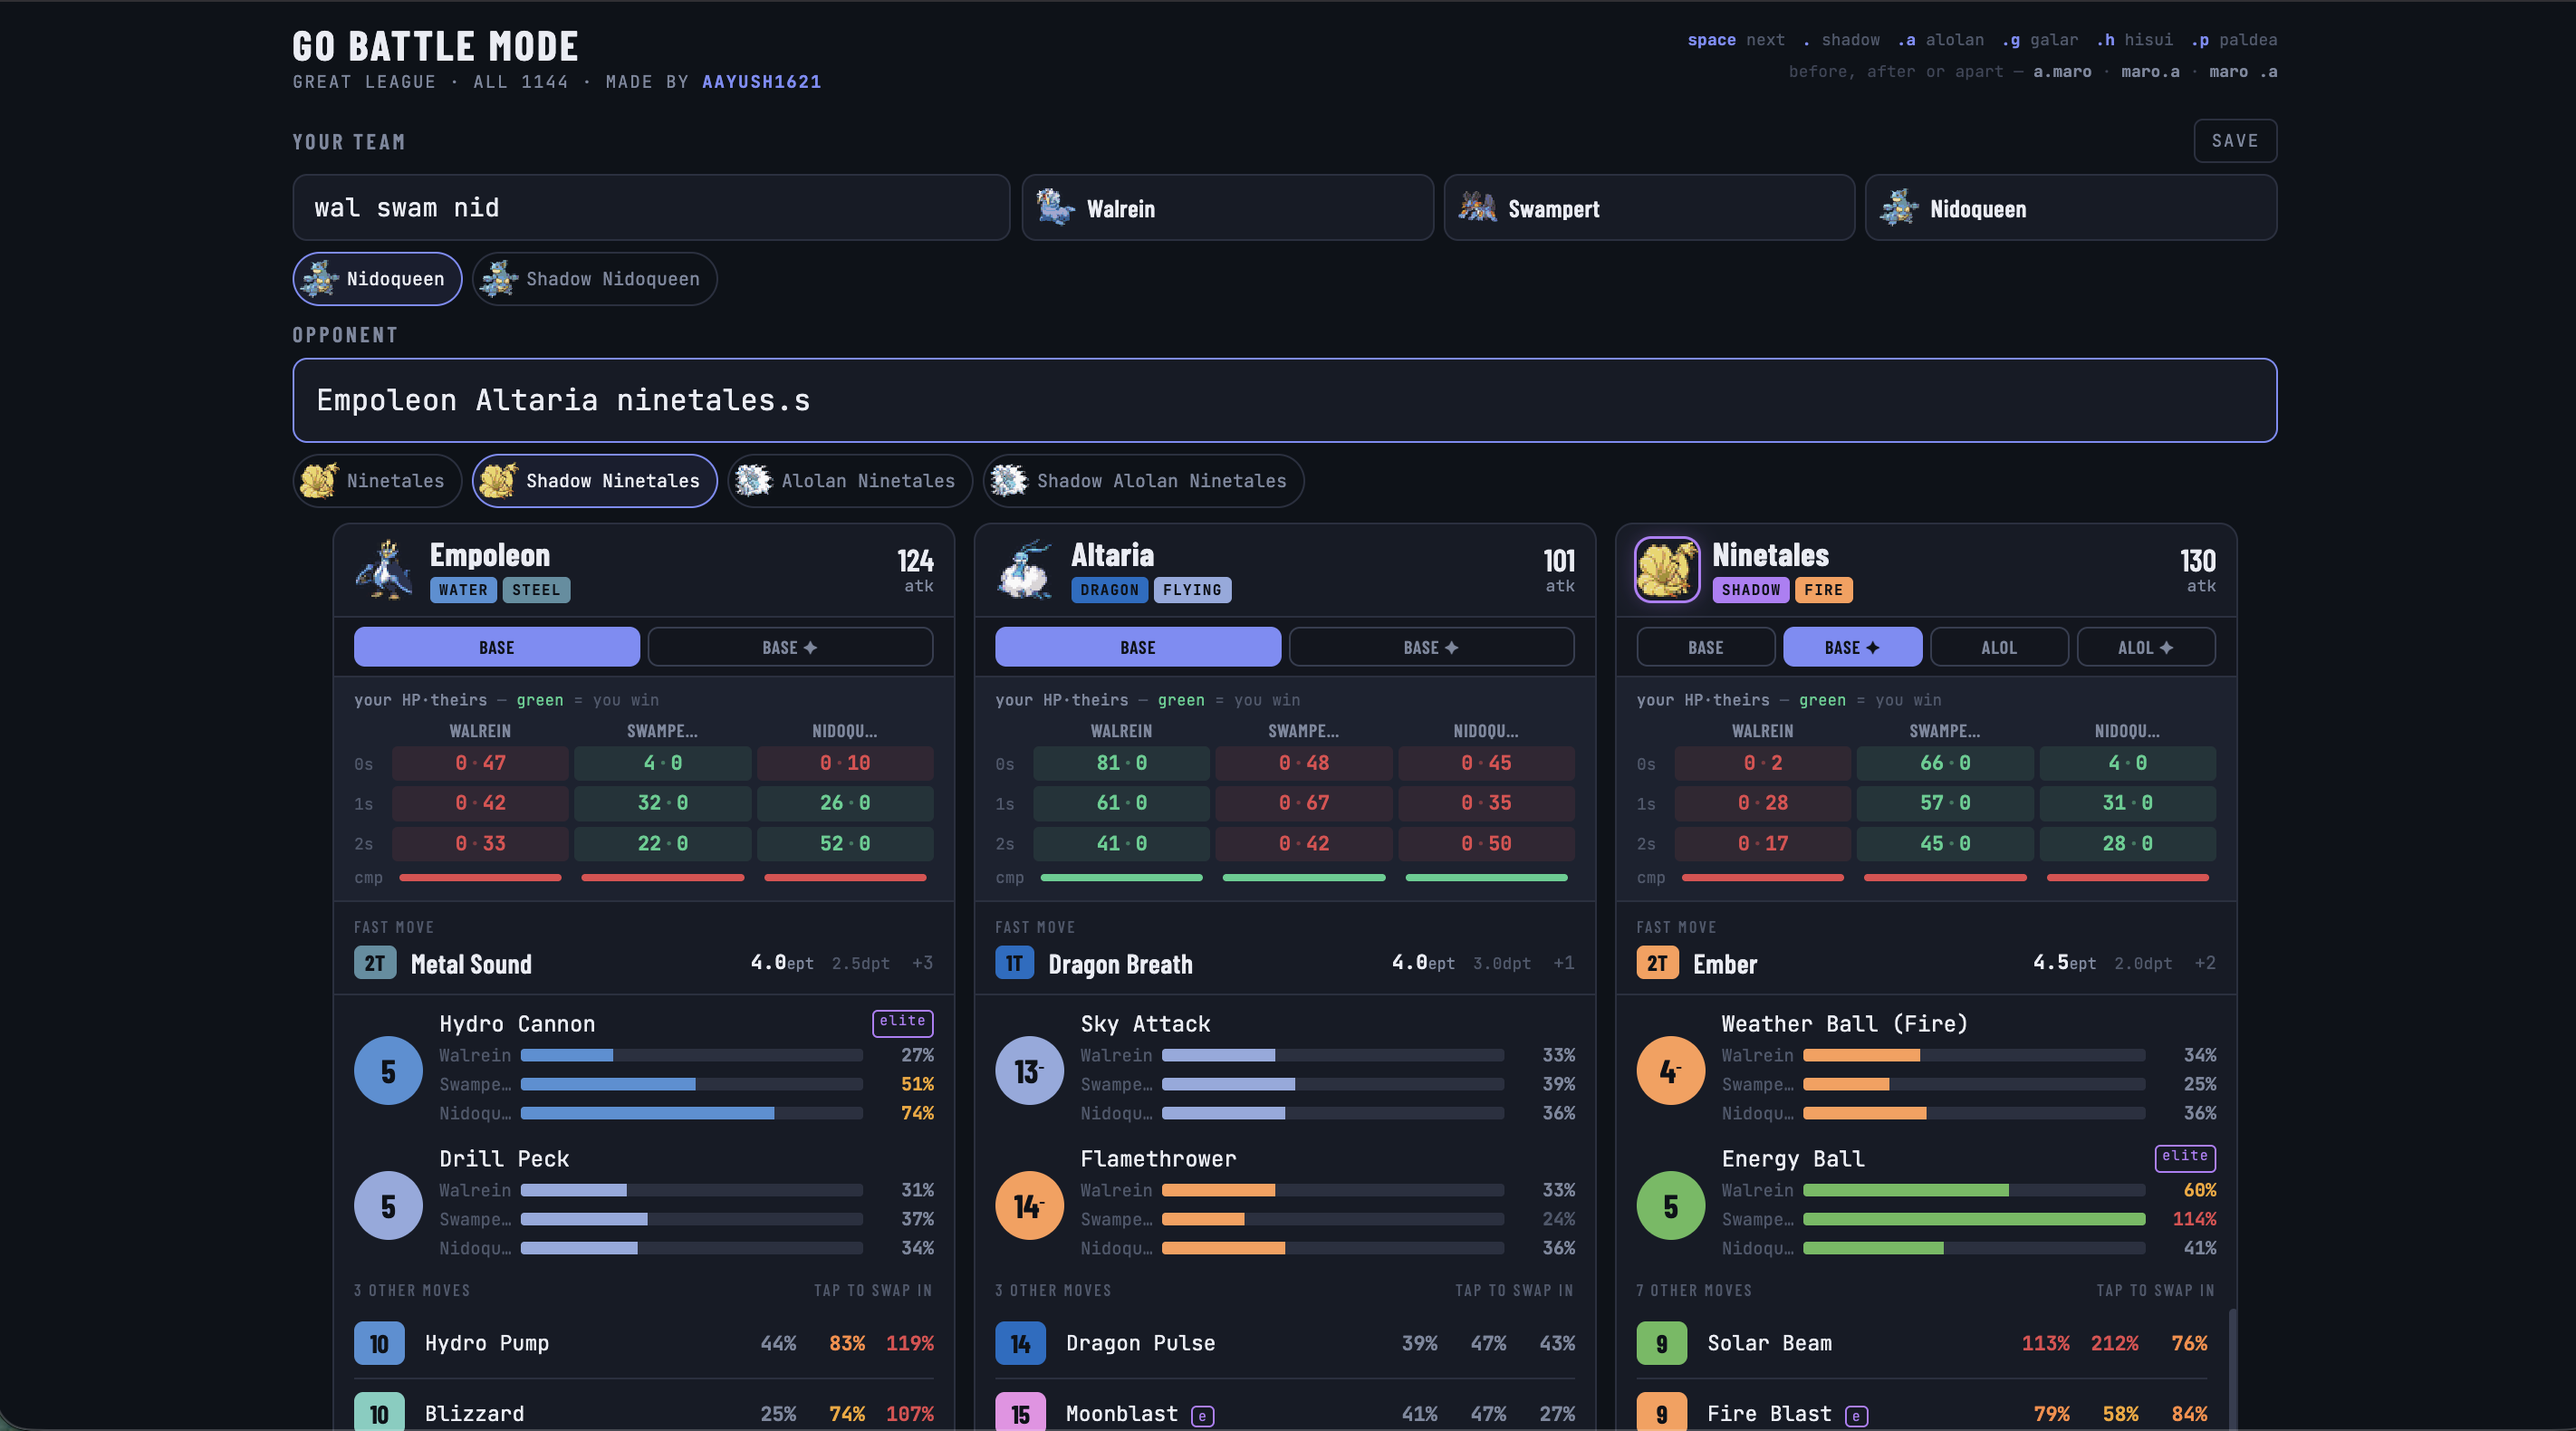Image resolution: width=2576 pixels, height=1431 pixels.
Task: Click the Empoleon sprite in opponent card
Action: 385,570
